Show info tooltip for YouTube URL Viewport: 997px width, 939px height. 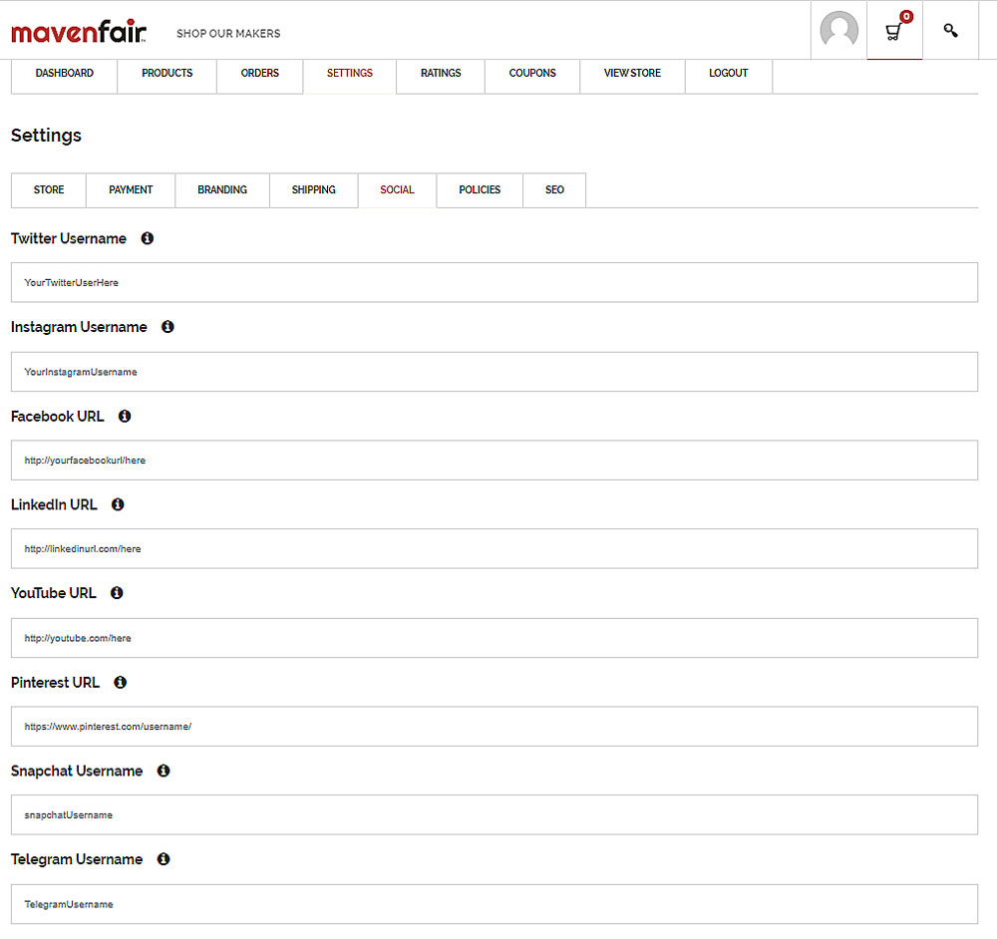[117, 593]
